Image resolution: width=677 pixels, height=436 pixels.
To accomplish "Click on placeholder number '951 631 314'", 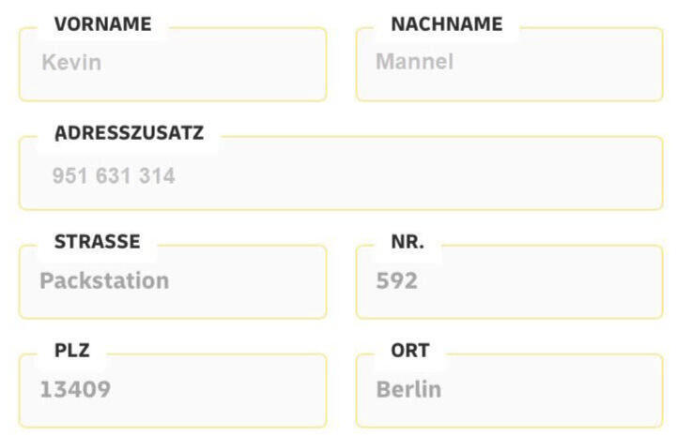I will [x=114, y=175].
